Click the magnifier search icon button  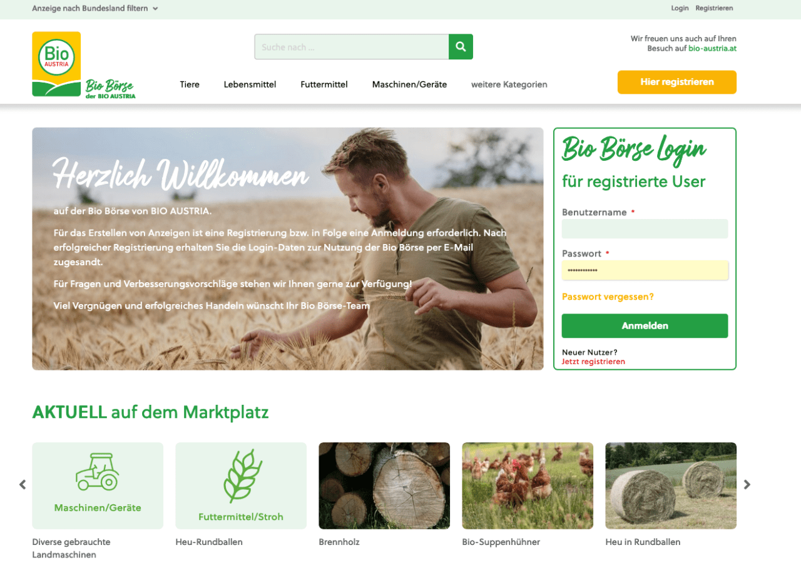[x=461, y=47]
